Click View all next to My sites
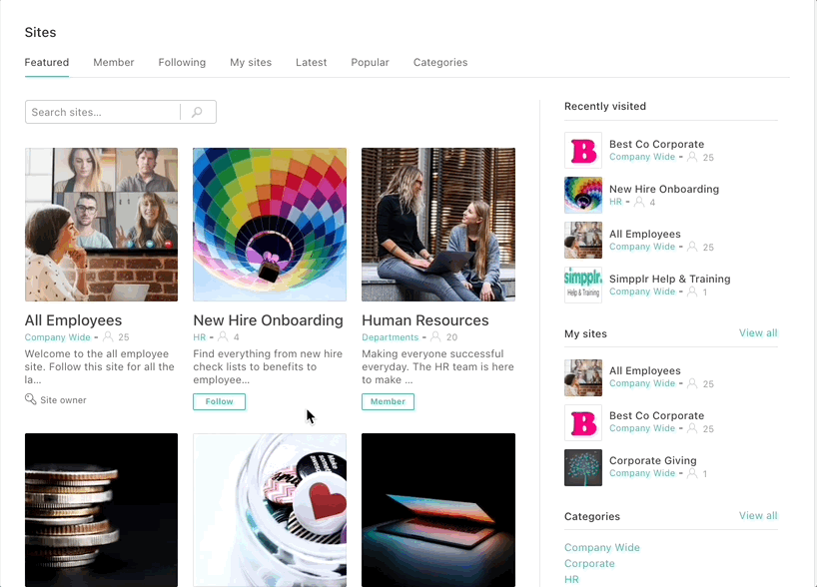 coord(757,333)
